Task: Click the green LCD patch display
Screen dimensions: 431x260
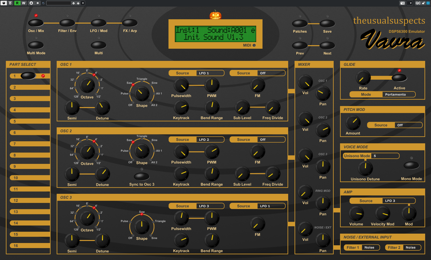Action: pos(216,34)
